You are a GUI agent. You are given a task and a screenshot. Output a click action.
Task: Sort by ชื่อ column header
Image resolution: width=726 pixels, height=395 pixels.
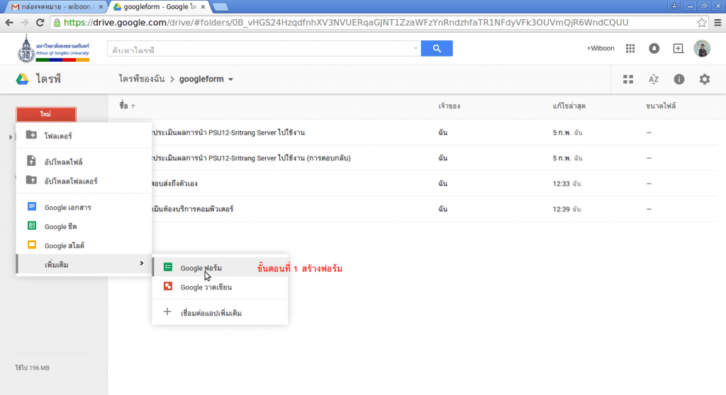click(127, 106)
